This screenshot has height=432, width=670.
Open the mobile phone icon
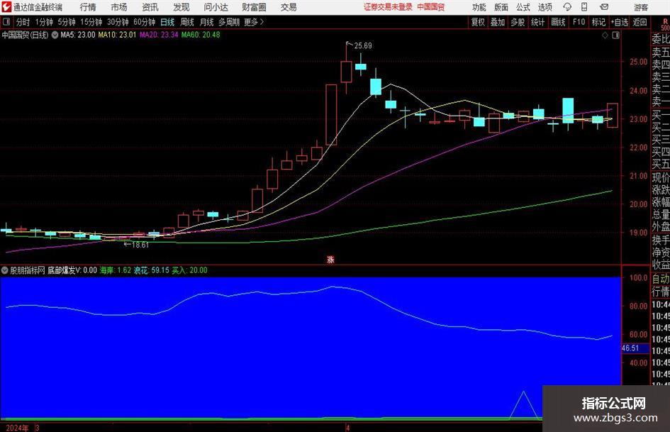584,7
